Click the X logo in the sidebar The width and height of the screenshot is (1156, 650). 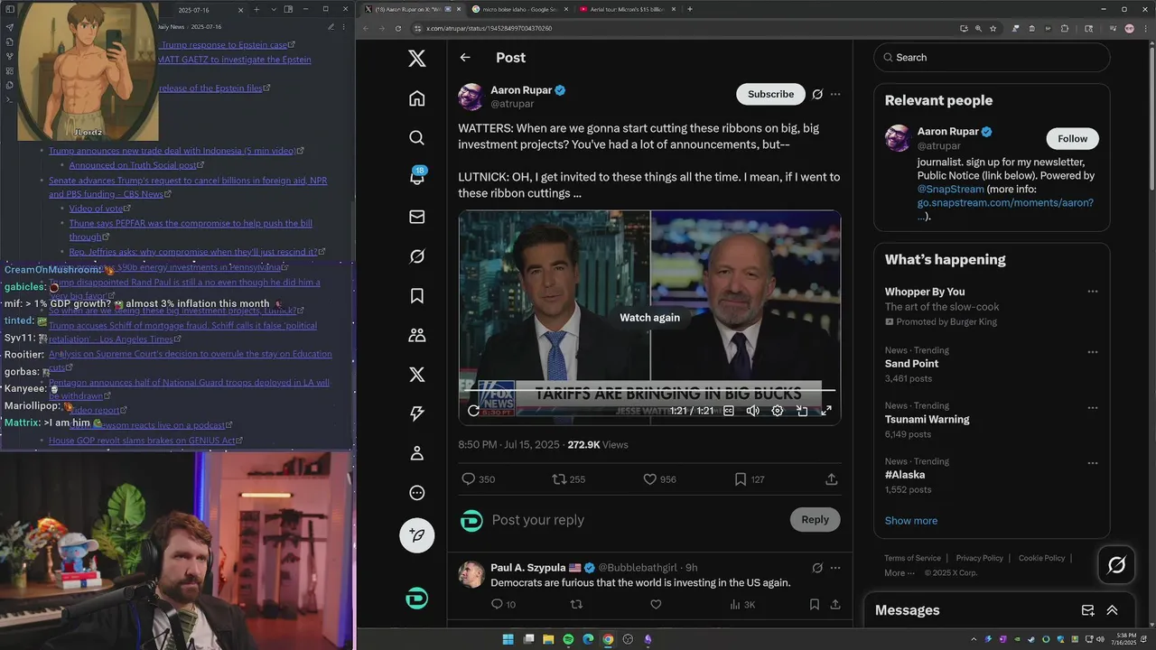416,59
